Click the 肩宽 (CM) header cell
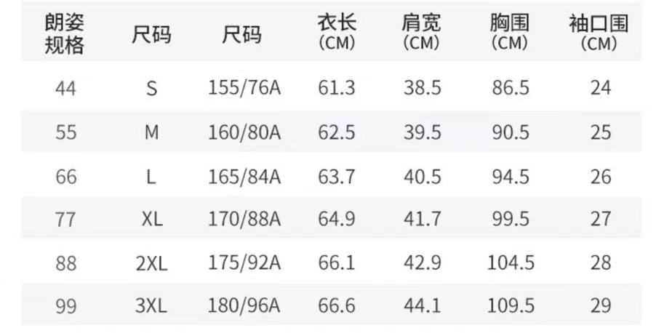The height and width of the screenshot is (333, 664). (x=422, y=33)
